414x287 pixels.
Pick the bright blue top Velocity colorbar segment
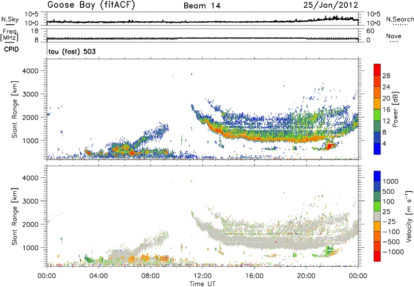(x=377, y=176)
